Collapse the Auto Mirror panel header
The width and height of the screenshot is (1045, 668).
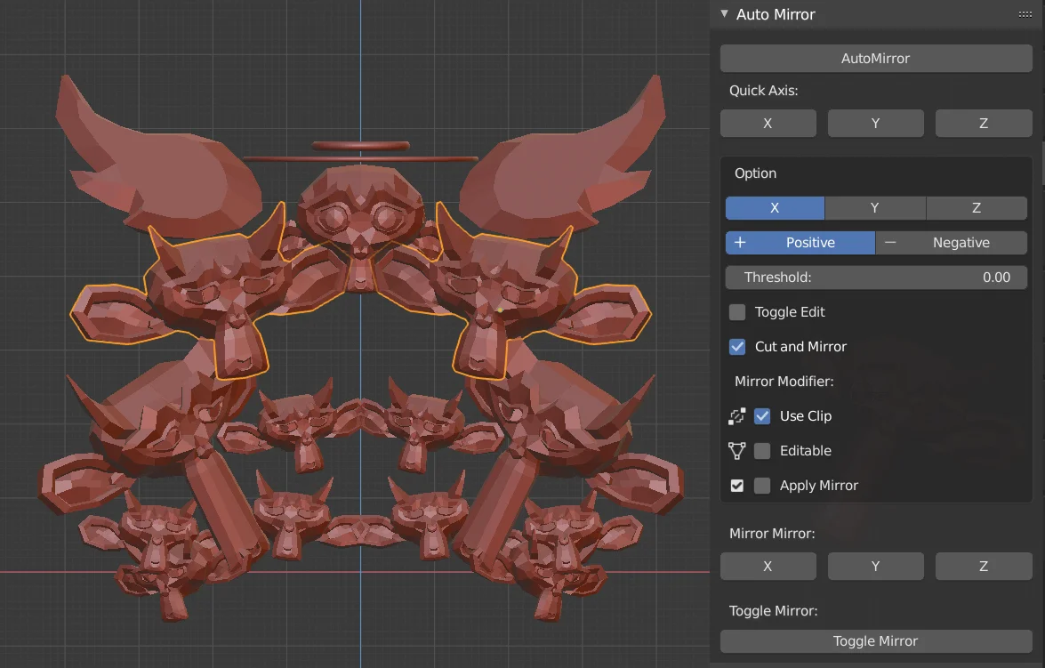coord(724,14)
